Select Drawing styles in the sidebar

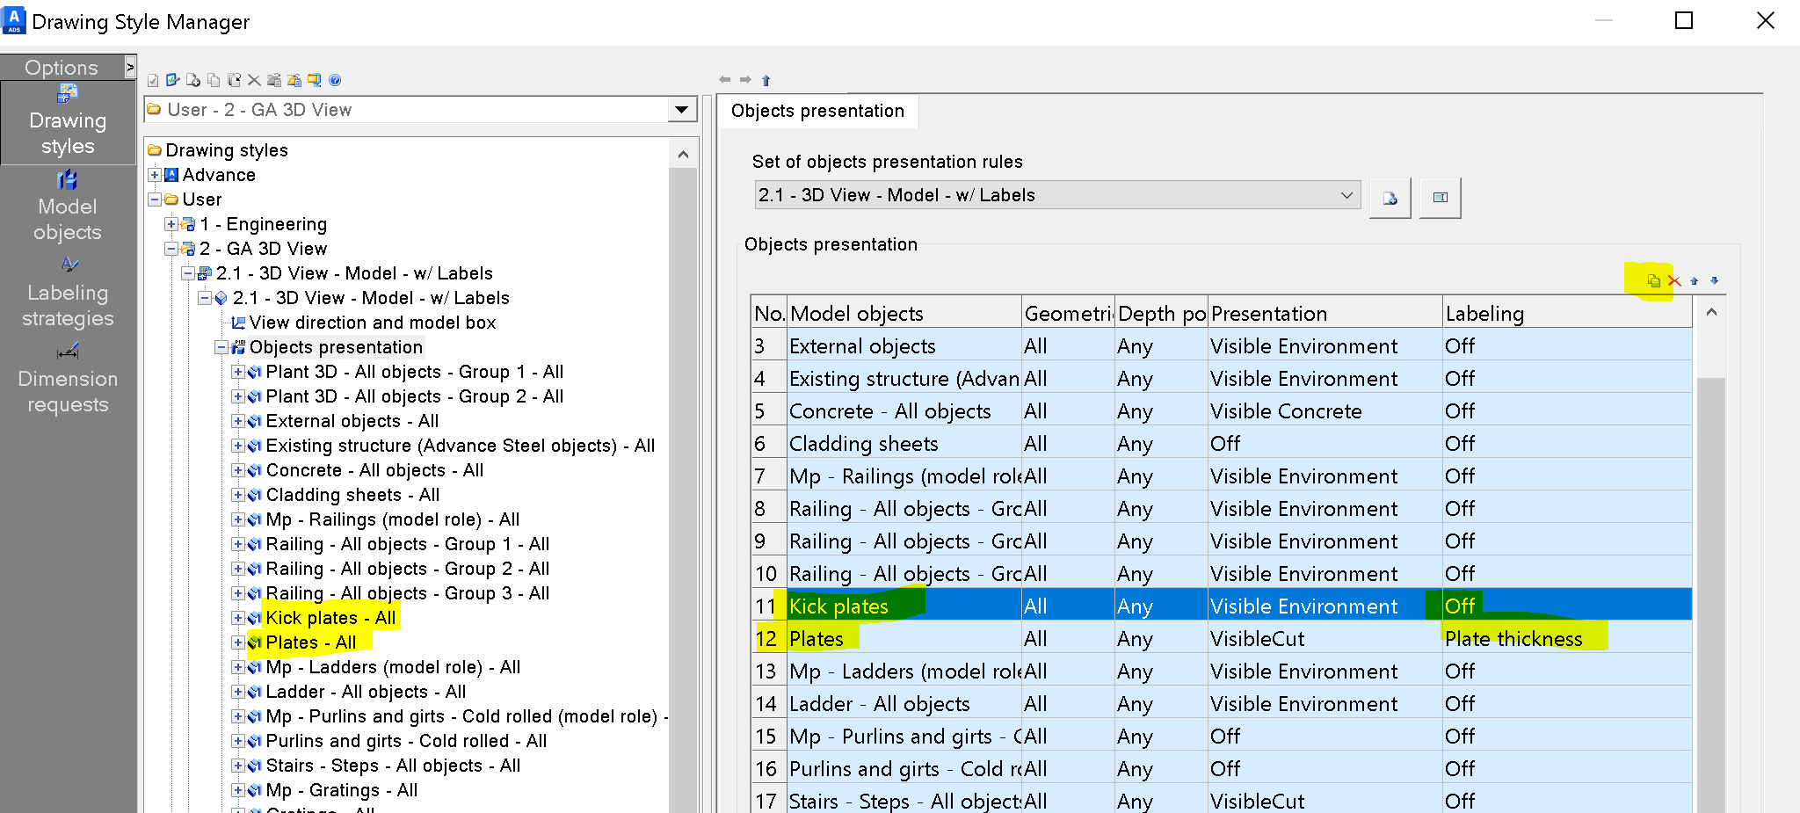coord(68,120)
